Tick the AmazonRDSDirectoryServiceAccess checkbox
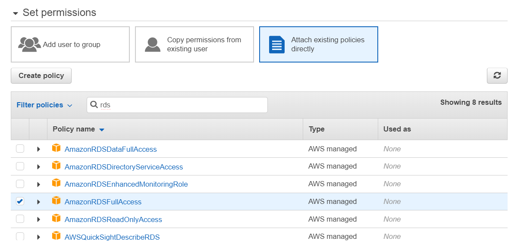This screenshot has width=527, height=241. point(20,166)
